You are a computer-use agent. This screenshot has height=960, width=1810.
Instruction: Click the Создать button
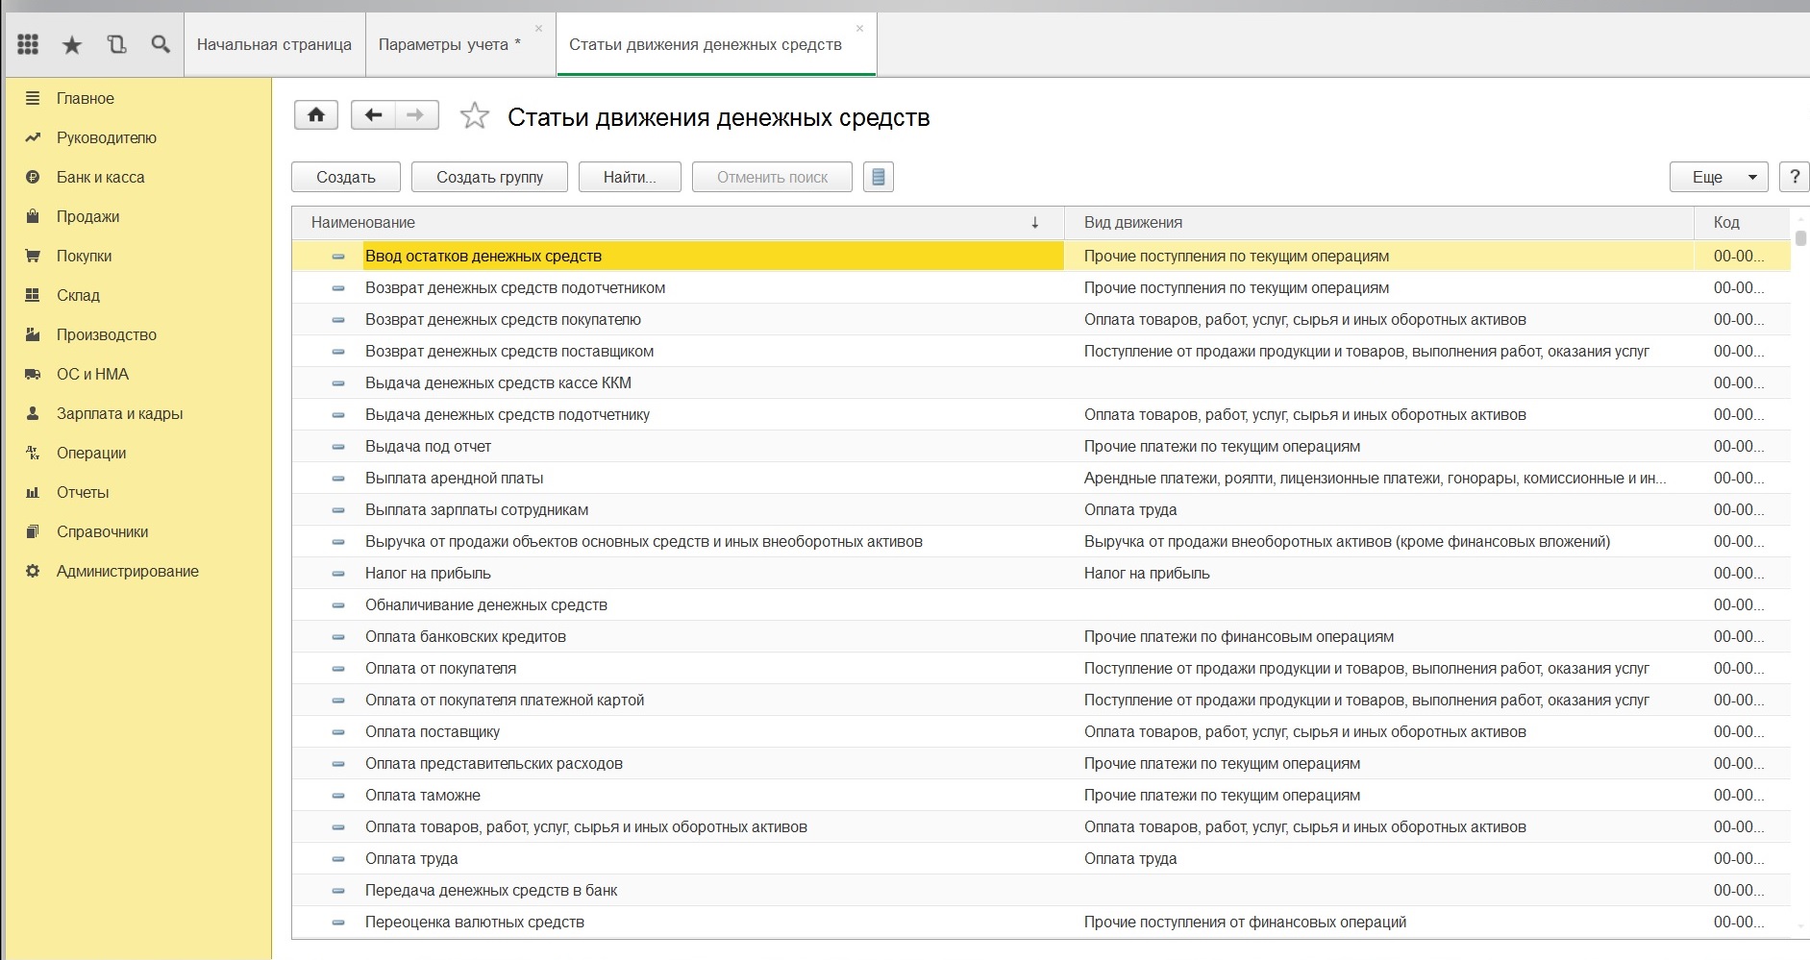pos(346,177)
